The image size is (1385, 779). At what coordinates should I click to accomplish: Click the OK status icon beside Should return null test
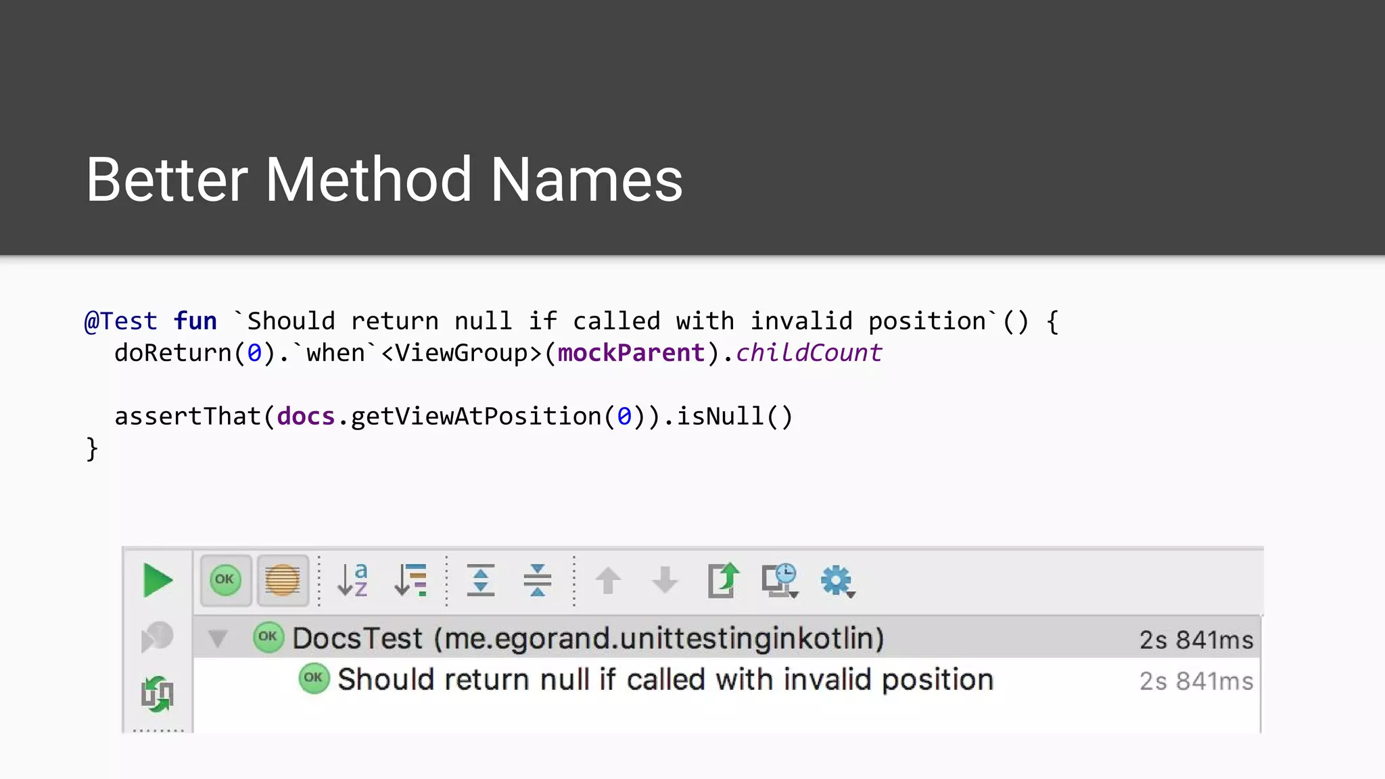click(314, 678)
